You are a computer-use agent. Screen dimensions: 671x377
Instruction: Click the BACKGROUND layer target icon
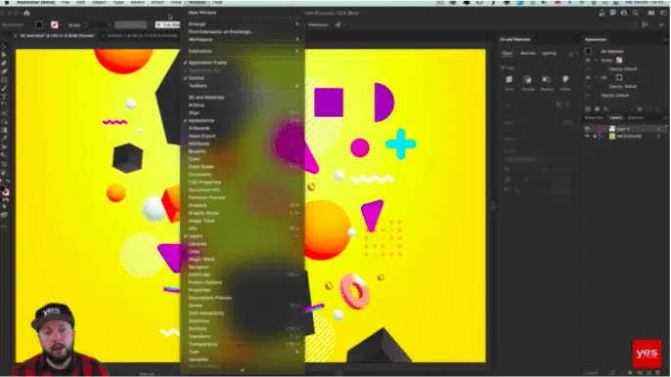659,137
